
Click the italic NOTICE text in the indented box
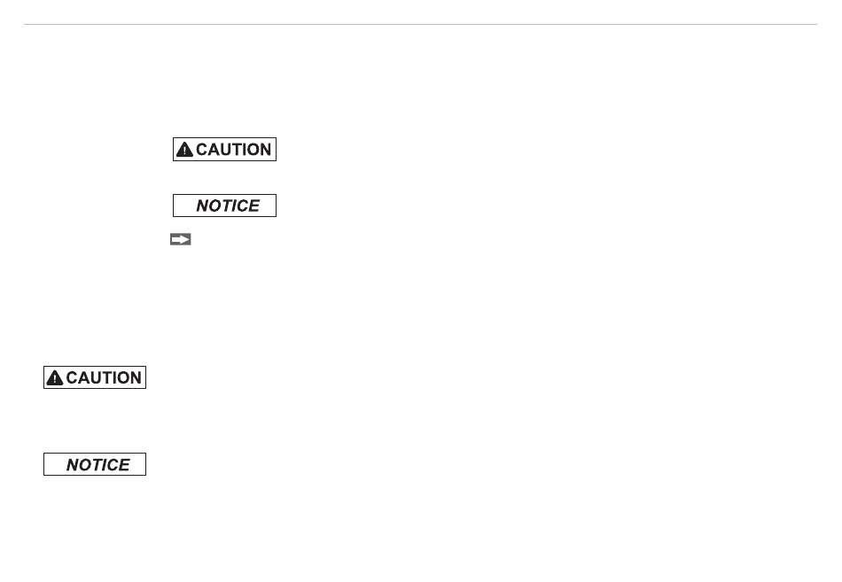(x=228, y=206)
